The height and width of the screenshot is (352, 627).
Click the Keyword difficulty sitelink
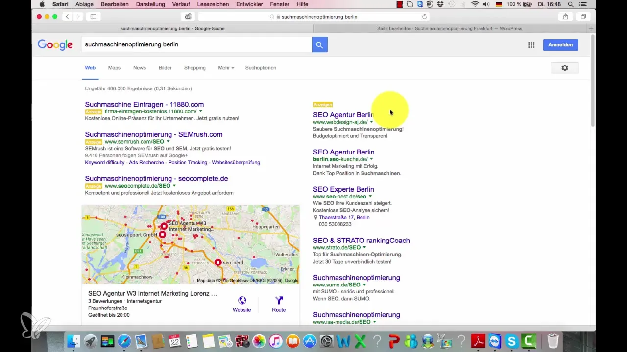106,162
